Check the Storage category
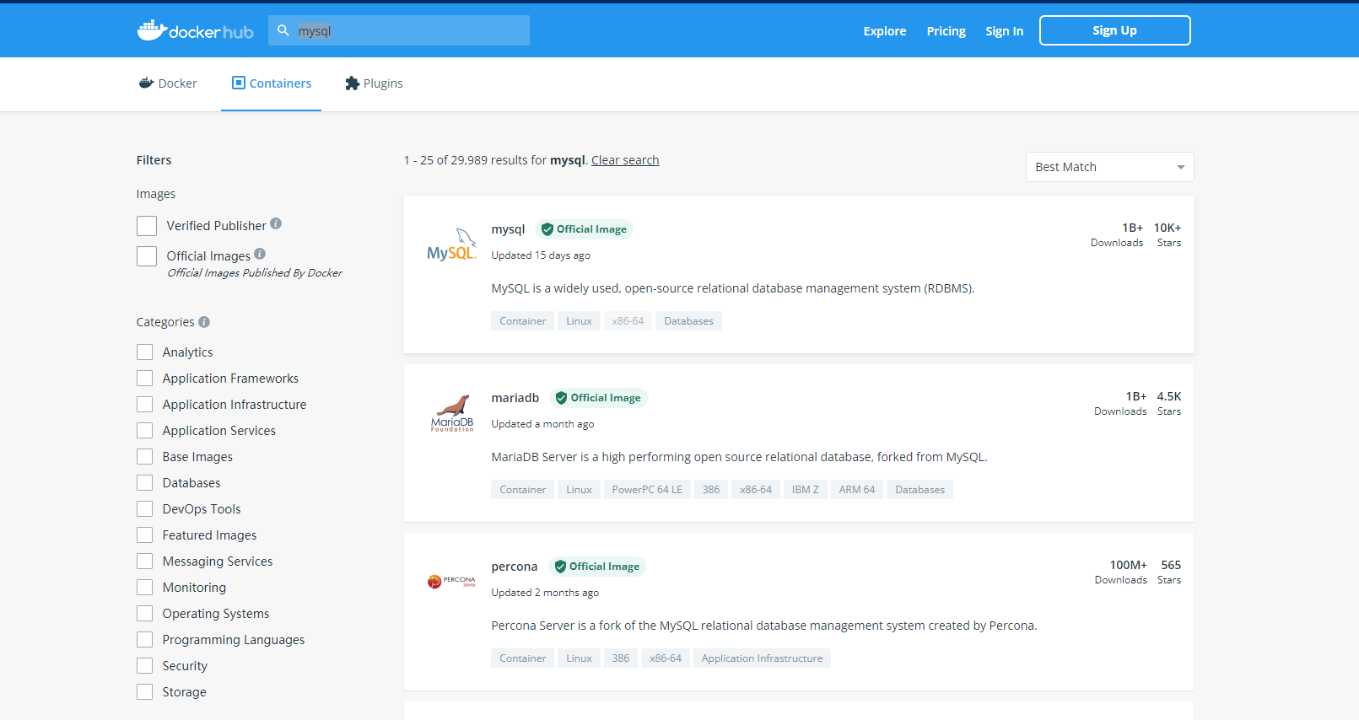 [145, 692]
